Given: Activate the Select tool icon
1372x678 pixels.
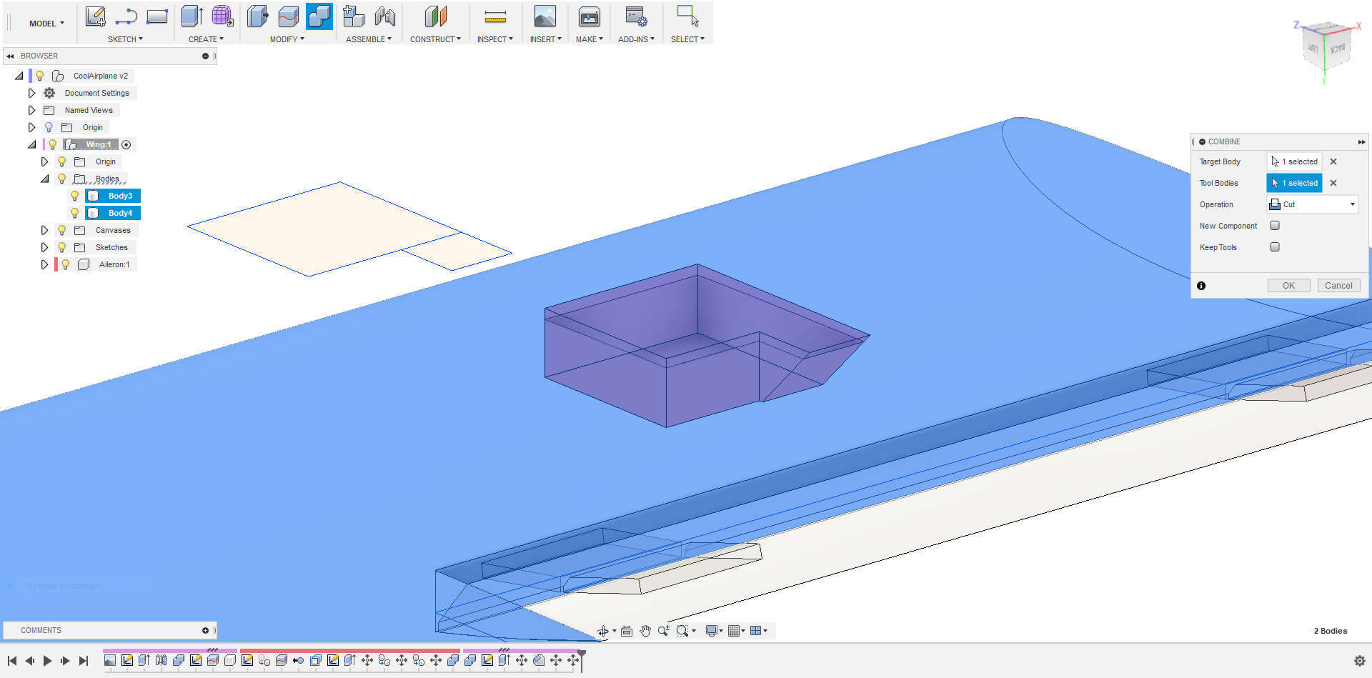Looking at the screenshot, I should click(687, 16).
